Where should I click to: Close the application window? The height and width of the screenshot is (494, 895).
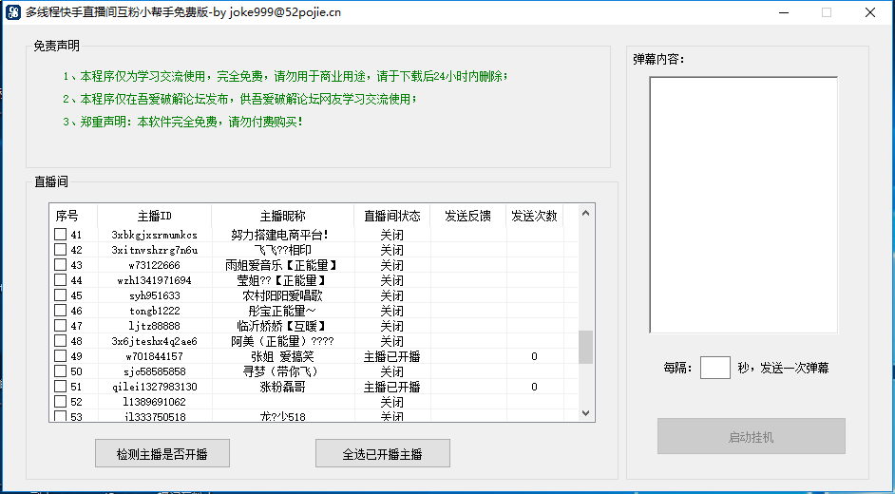coord(869,12)
